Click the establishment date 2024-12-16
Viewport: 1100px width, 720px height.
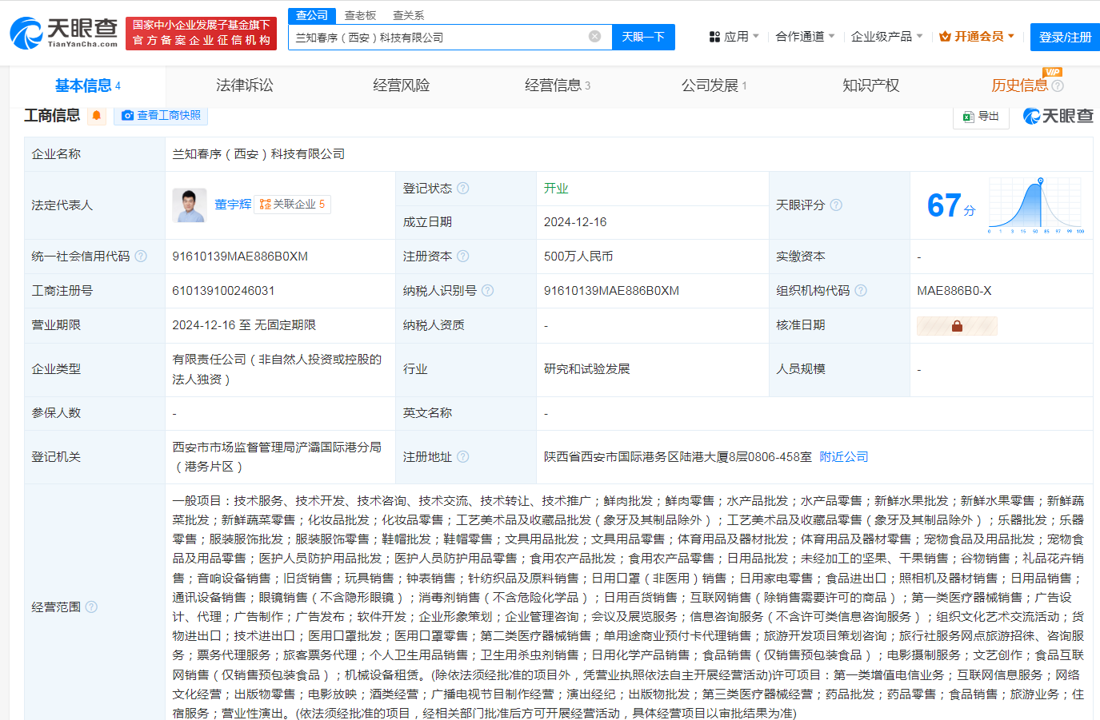click(575, 222)
